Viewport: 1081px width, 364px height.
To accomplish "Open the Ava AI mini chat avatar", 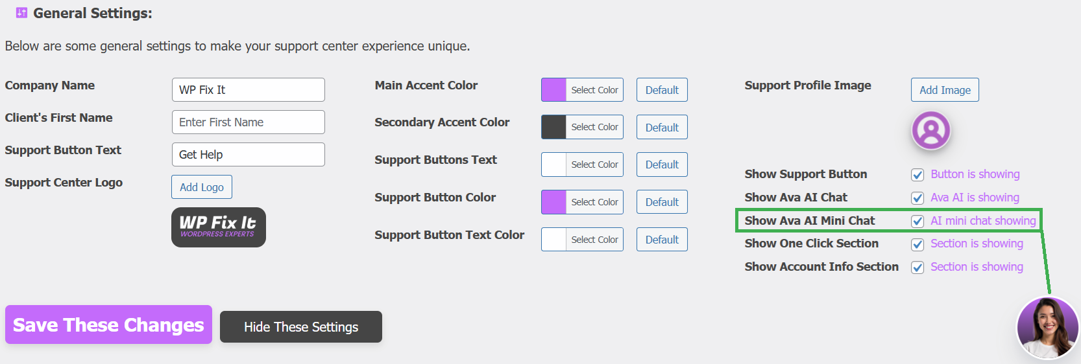I will (1048, 328).
